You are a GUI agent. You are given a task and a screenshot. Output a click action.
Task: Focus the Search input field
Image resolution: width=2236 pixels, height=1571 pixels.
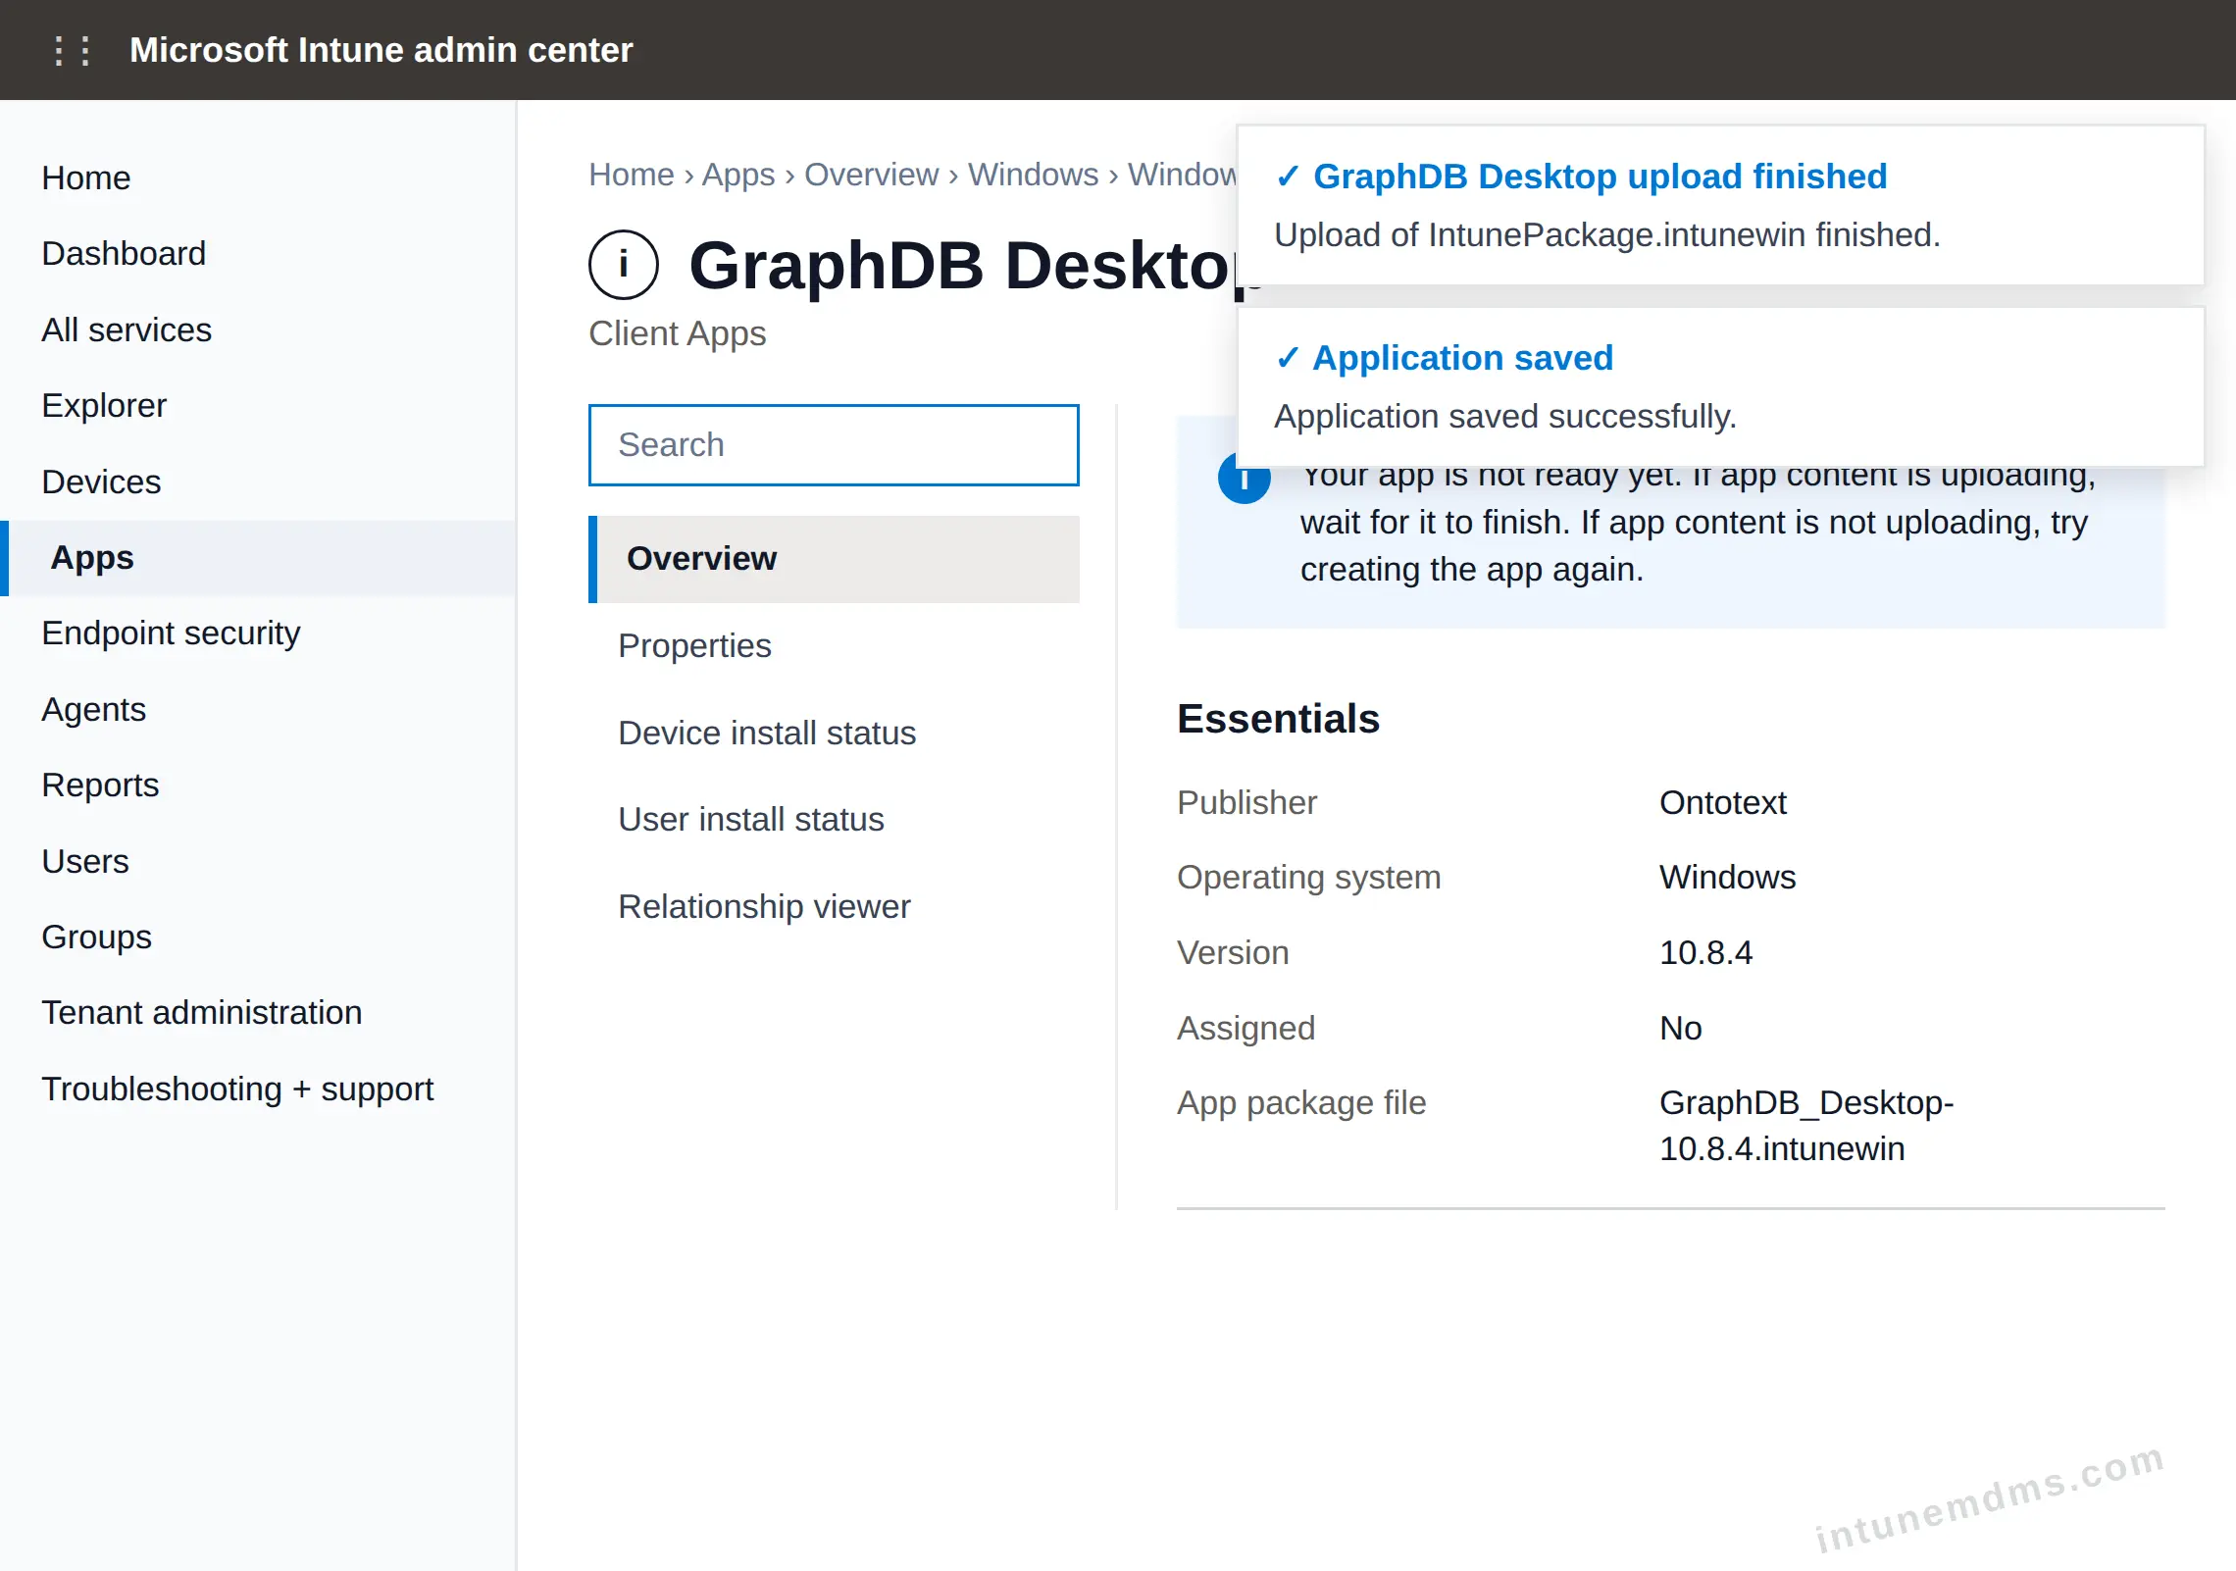(x=834, y=444)
